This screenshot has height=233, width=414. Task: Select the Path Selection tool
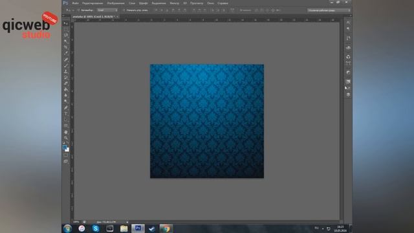(x=65, y=120)
